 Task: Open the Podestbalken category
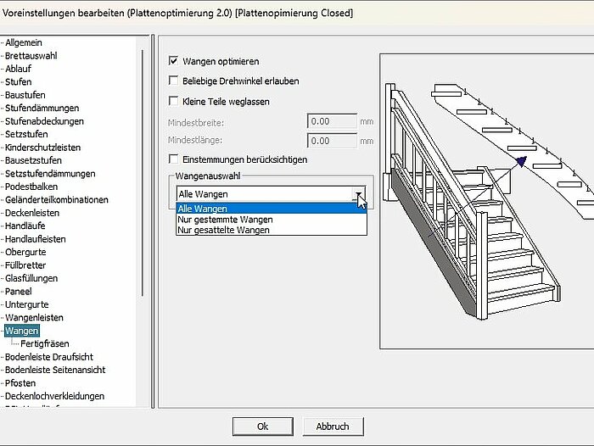point(31,187)
